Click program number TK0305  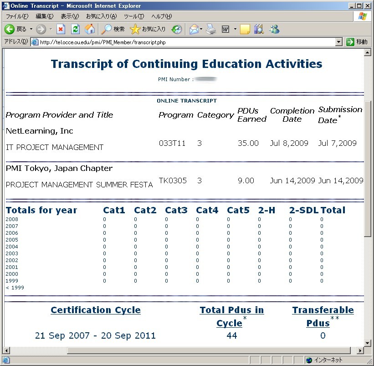tap(173, 180)
